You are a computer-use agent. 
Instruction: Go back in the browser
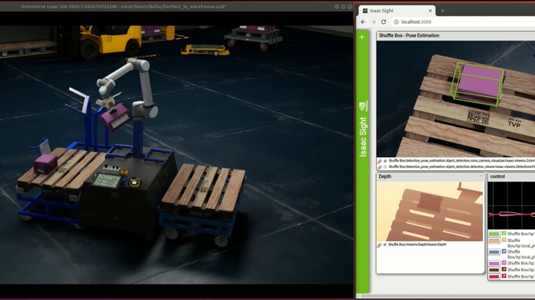click(363, 22)
